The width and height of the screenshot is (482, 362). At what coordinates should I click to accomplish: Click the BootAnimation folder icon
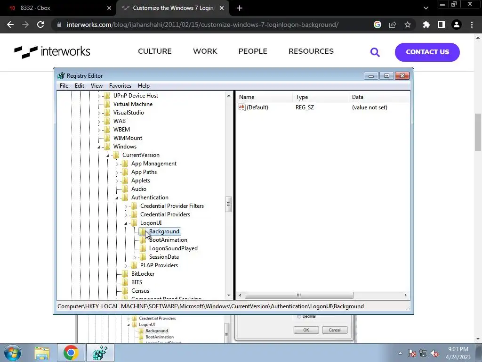[x=143, y=240]
